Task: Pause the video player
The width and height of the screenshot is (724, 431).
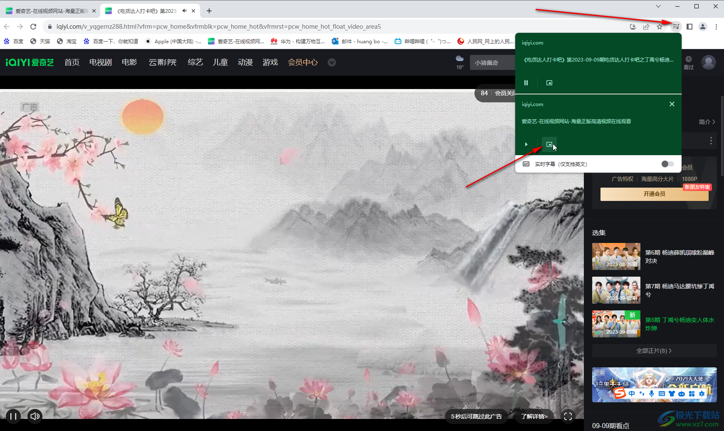Action: click(x=13, y=416)
